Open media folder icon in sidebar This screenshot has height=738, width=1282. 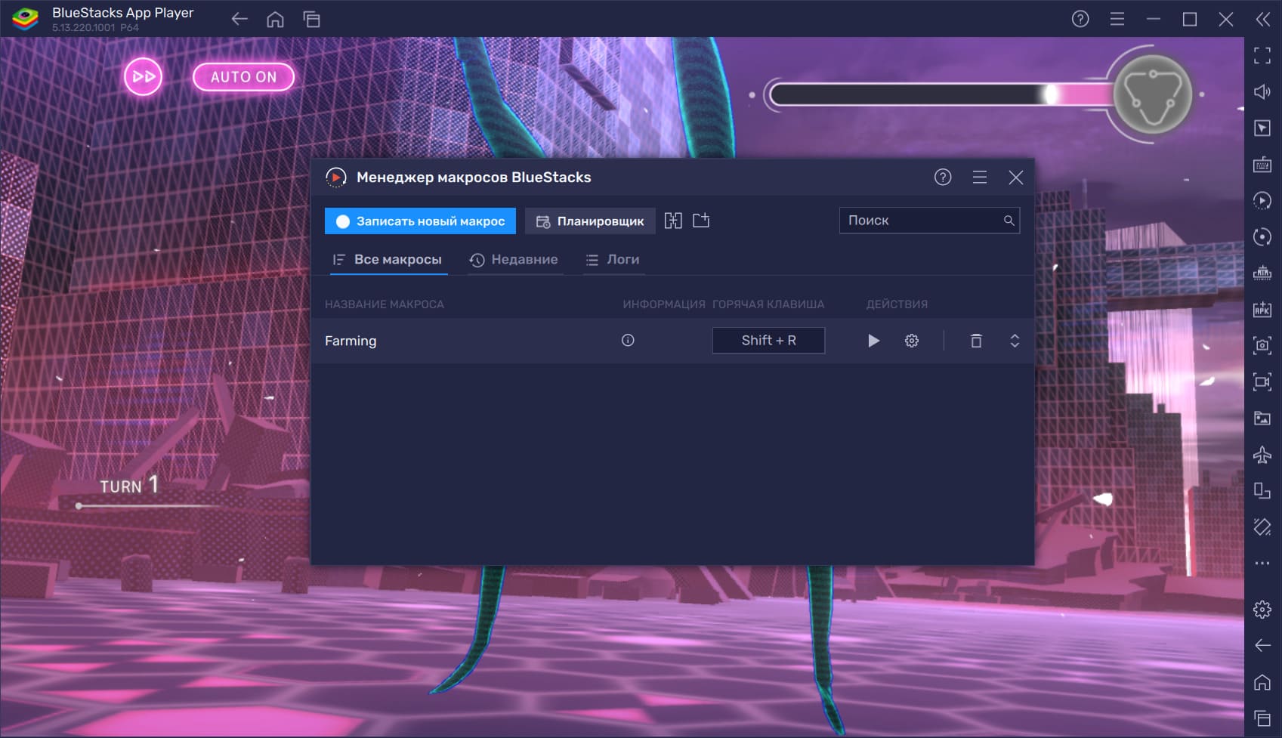point(1262,418)
